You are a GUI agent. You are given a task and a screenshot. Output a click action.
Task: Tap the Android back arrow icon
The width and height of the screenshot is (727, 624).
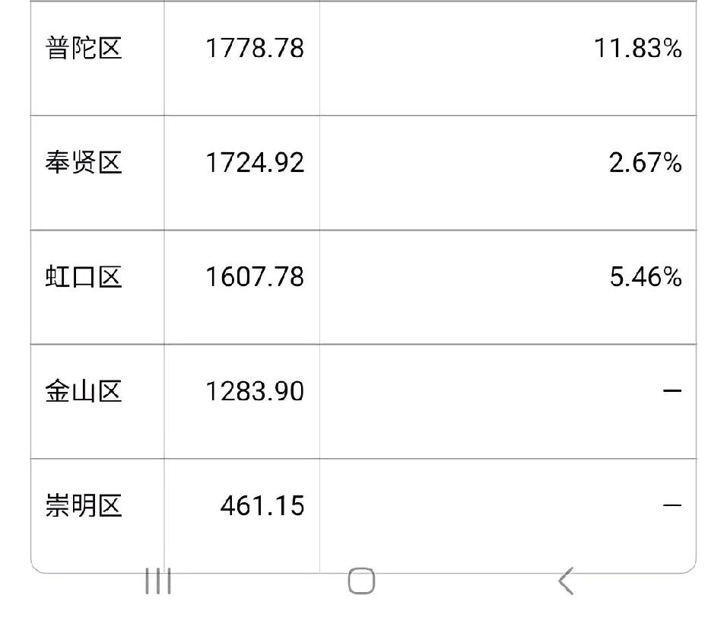pos(566,581)
